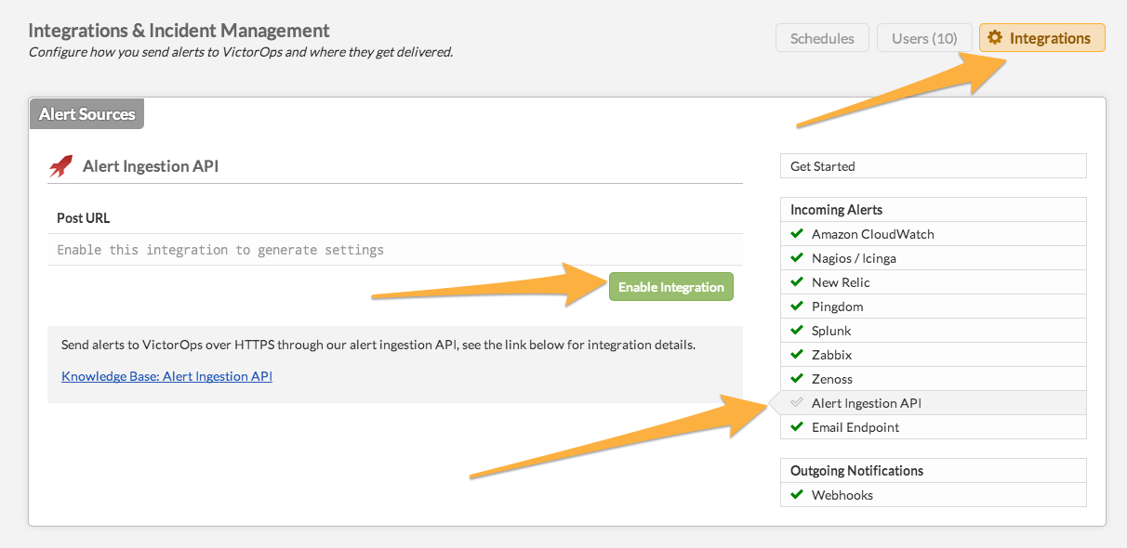Viewport: 1127px width, 548px height.
Task: Choose Pingdom from Incoming Alerts
Action: tap(838, 307)
